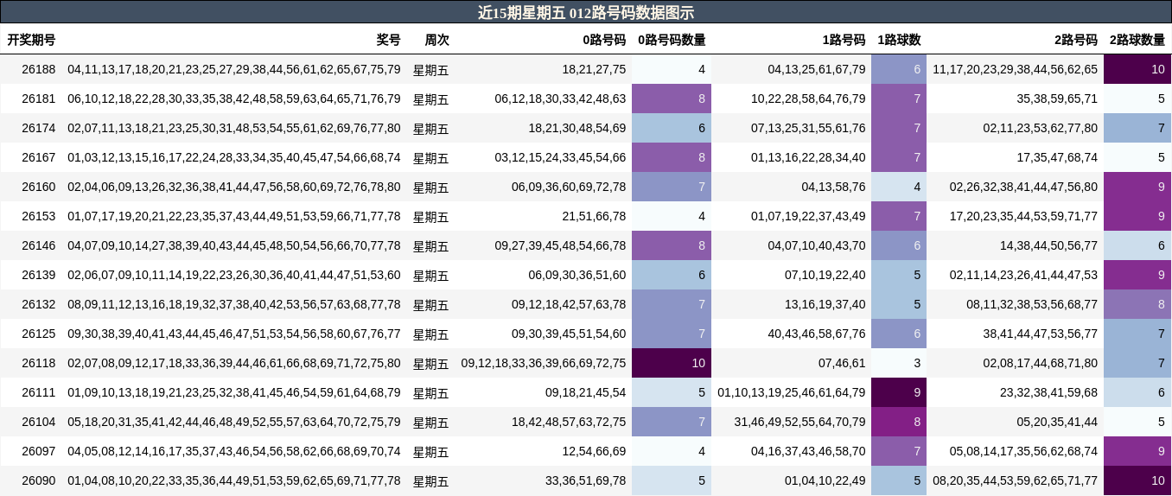Click 2路号码 cell 35,38,59,65,71

point(1057,99)
